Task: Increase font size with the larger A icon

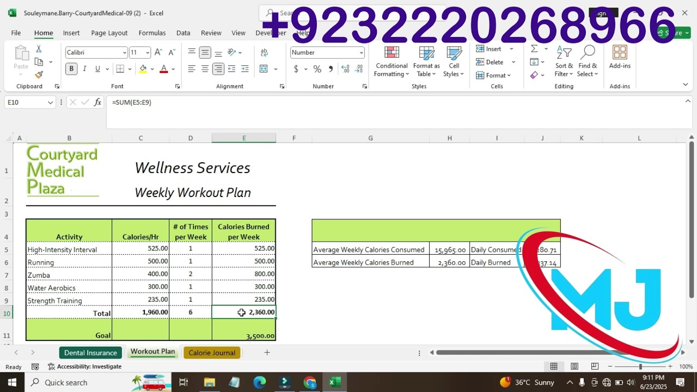Action: (158, 52)
